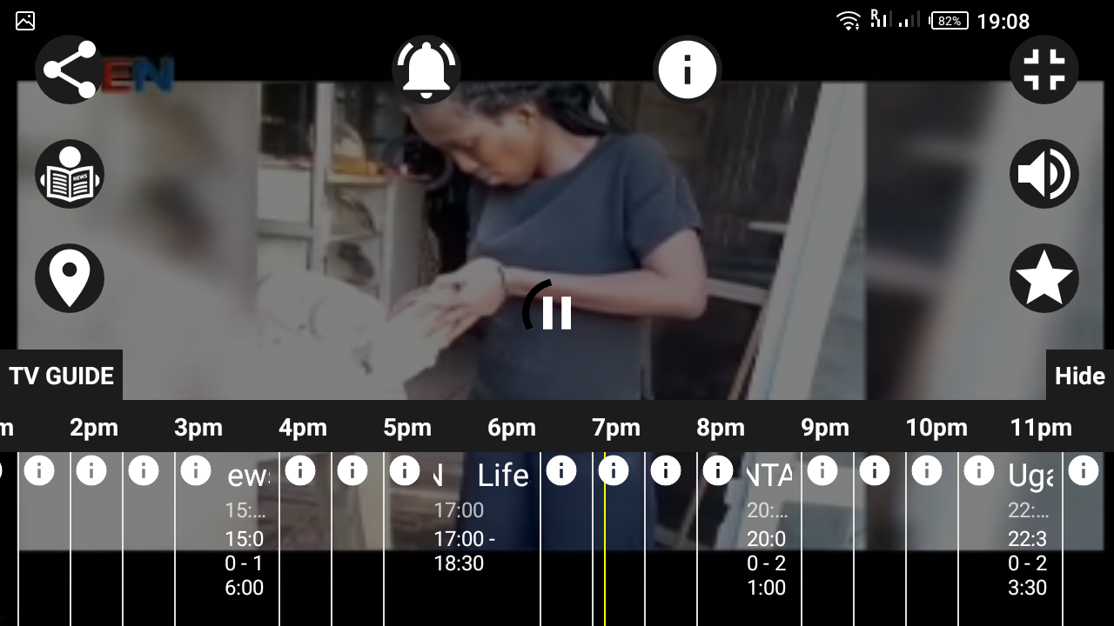Open the reminder bell icon
This screenshot has height=626, width=1114.
[426, 70]
